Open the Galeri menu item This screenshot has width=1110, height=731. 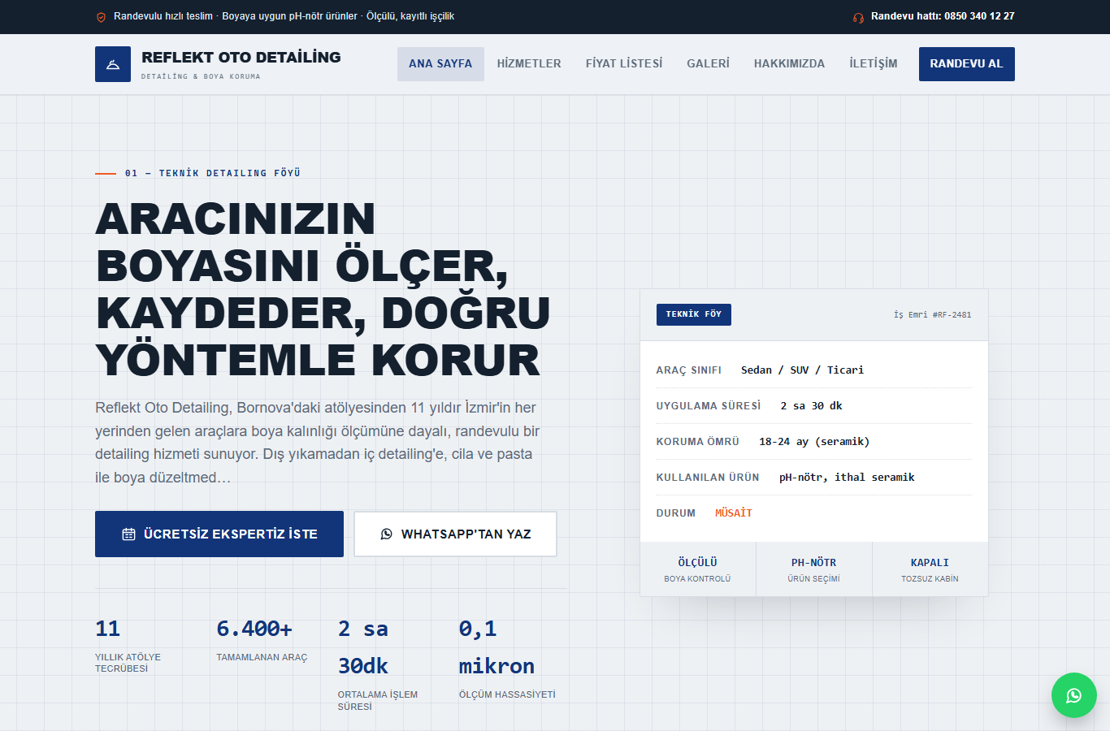click(x=708, y=64)
